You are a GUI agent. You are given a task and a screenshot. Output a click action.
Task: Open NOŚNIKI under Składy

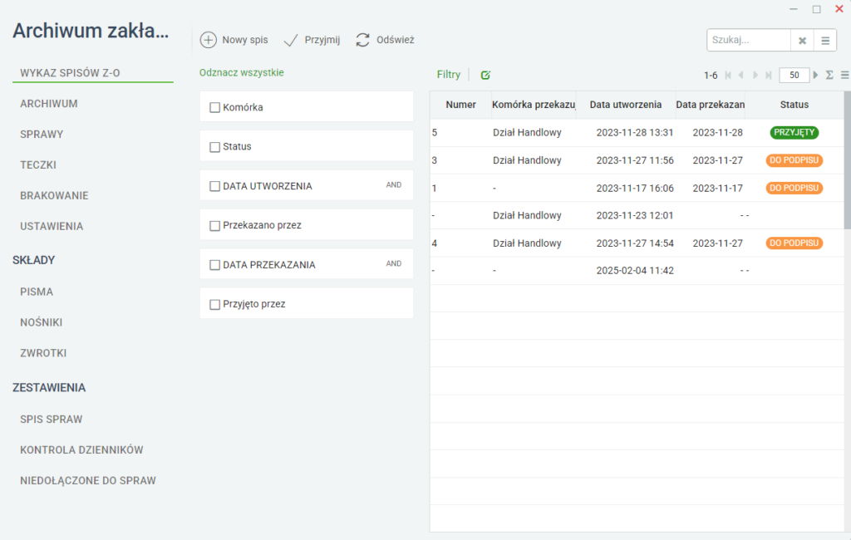pos(42,322)
